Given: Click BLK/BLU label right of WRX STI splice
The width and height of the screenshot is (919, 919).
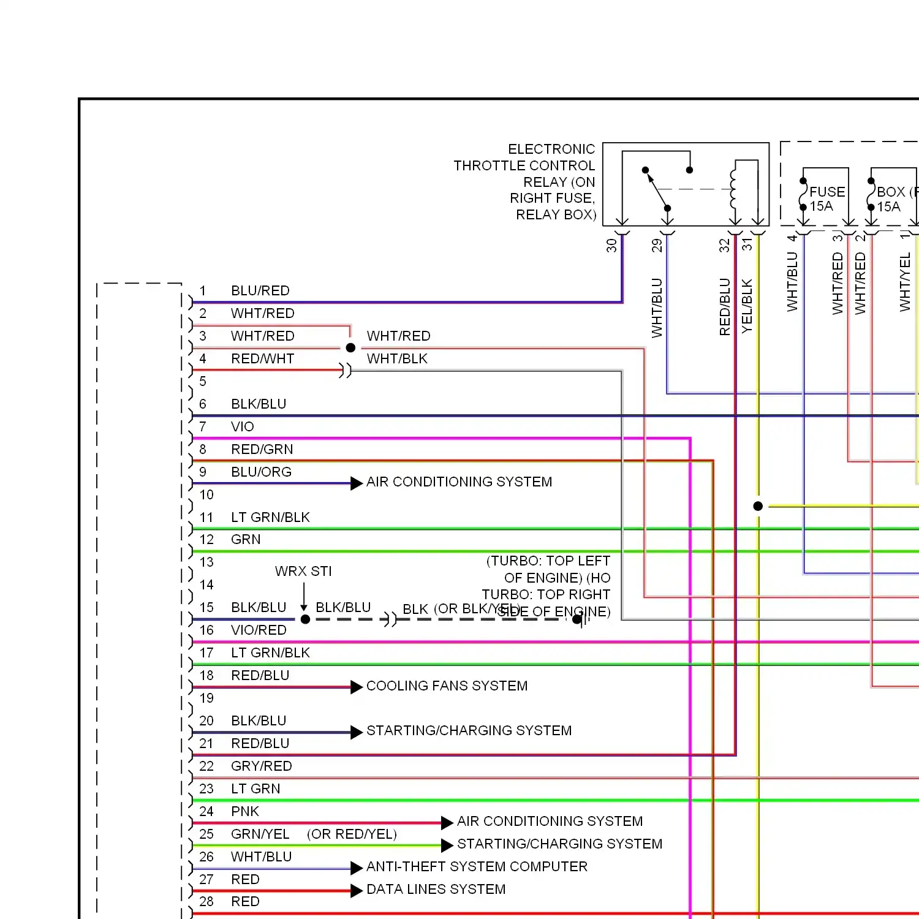Looking at the screenshot, I should coord(343,607).
